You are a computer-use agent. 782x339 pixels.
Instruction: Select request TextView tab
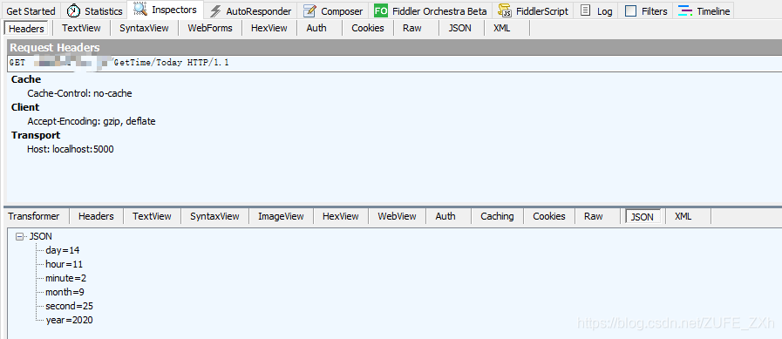81,28
